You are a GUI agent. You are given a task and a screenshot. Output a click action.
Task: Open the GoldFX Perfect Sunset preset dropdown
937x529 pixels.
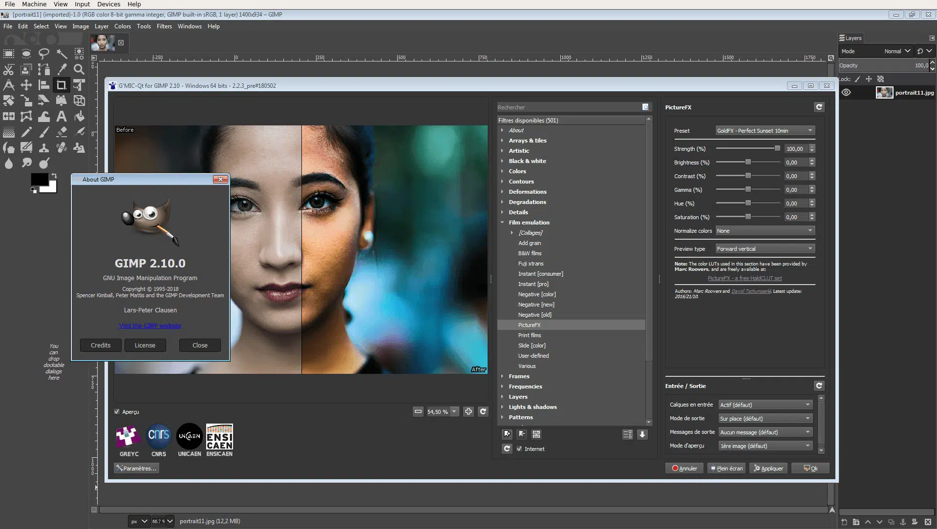click(x=764, y=130)
